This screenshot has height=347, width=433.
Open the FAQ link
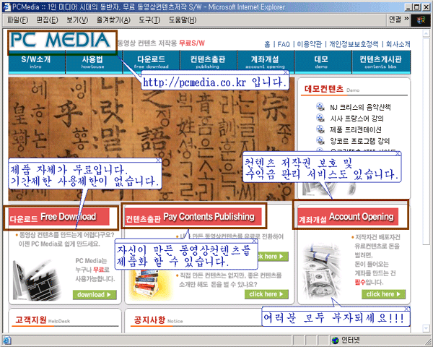click(284, 44)
